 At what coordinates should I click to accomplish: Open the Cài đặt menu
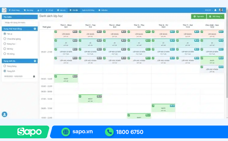click(74, 10)
